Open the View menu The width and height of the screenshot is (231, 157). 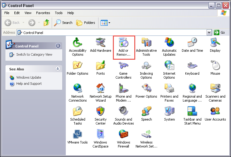point(28,13)
